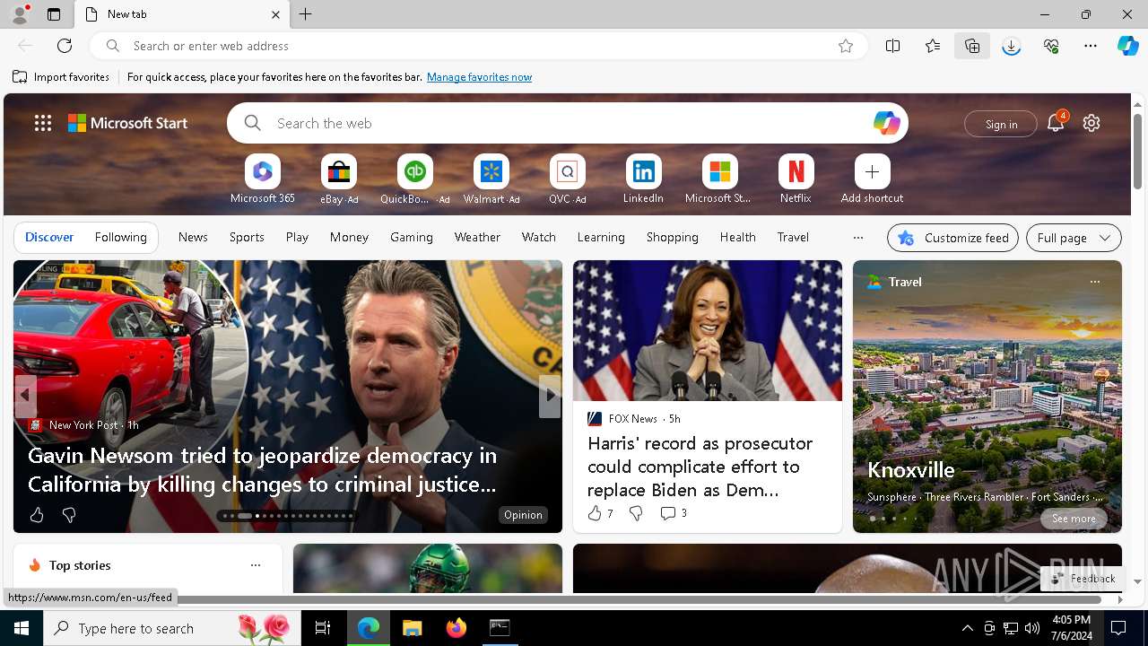Screen dimensions: 1148x646
Task: Open the Full page layout dropdown
Action: click(x=1074, y=238)
